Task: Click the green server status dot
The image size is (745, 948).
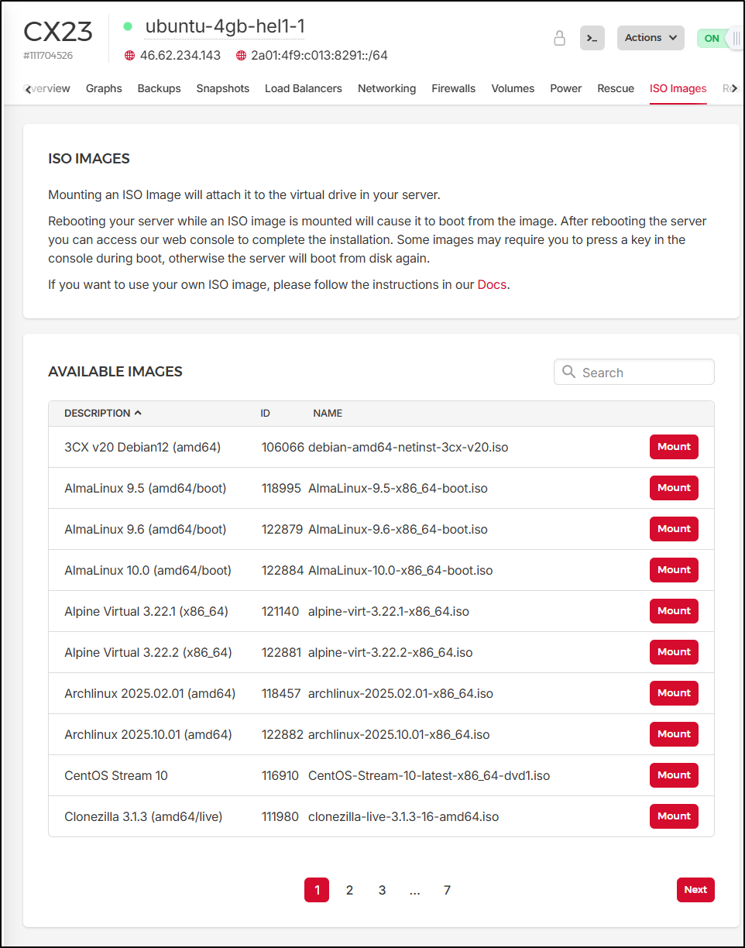Action: tap(128, 26)
